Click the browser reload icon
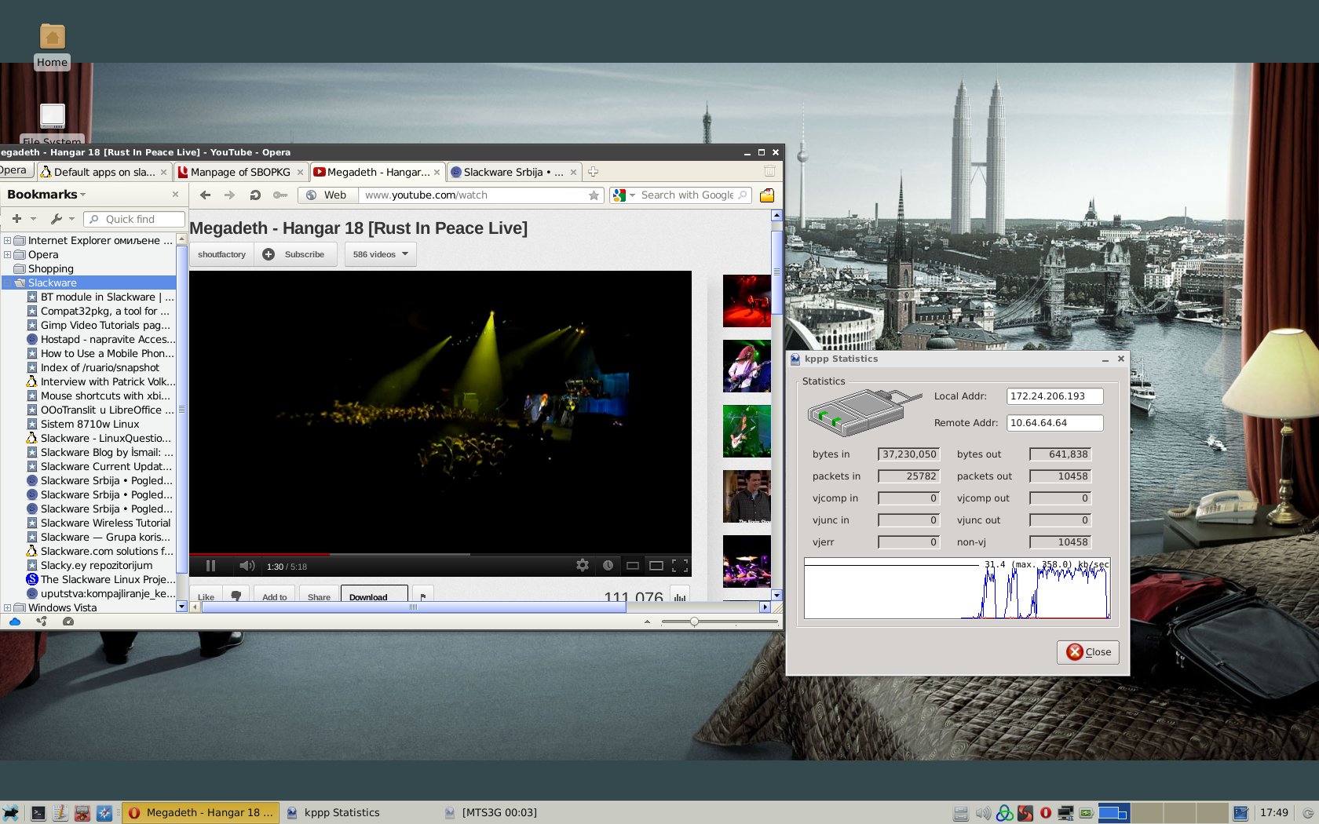This screenshot has width=1319, height=824. point(255,195)
